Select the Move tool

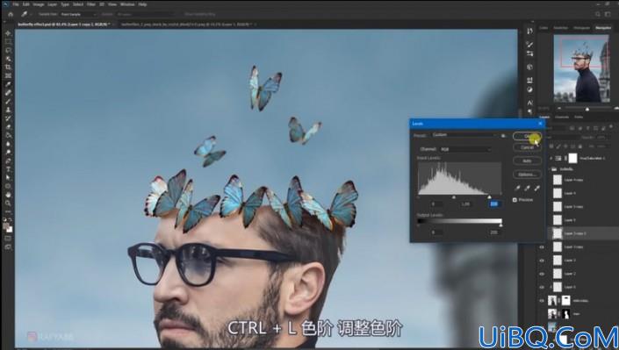point(8,33)
